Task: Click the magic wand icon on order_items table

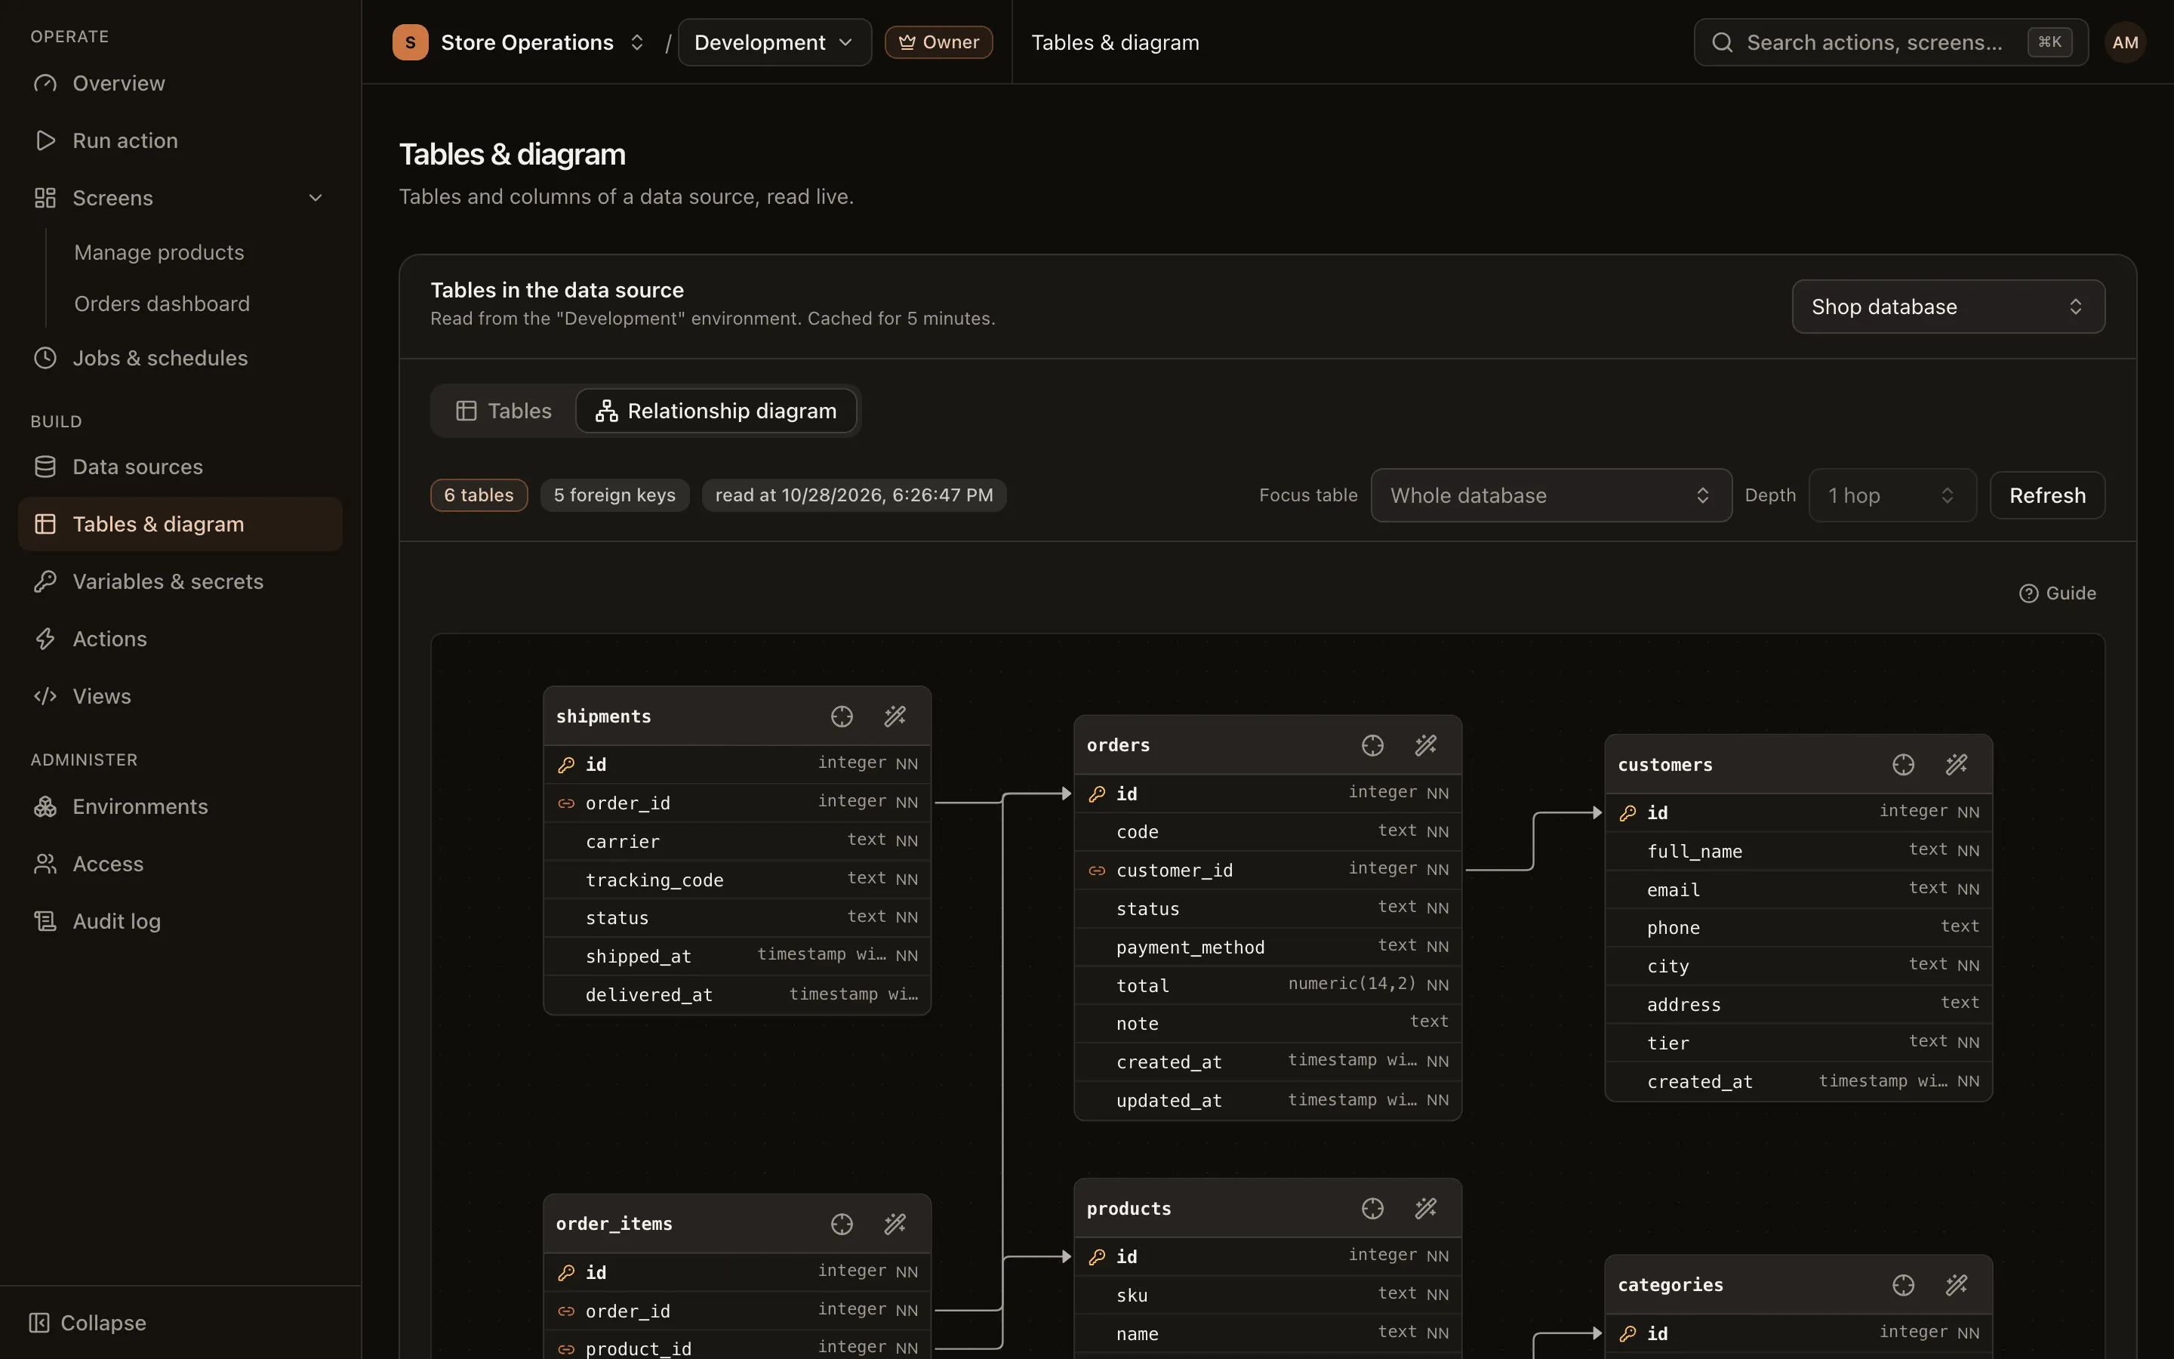Action: [895, 1224]
